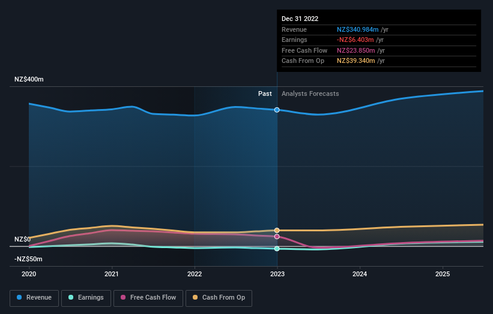Click the 2023 x-axis label
The height and width of the screenshot is (314, 493).
tap(277, 274)
